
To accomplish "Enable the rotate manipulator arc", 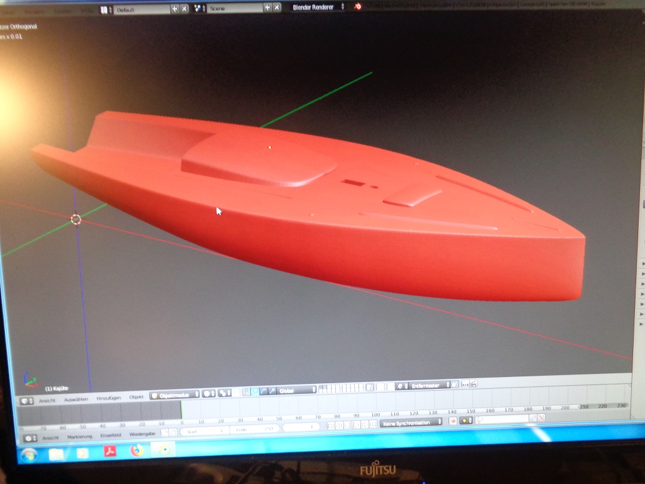I will click(263, 391).
